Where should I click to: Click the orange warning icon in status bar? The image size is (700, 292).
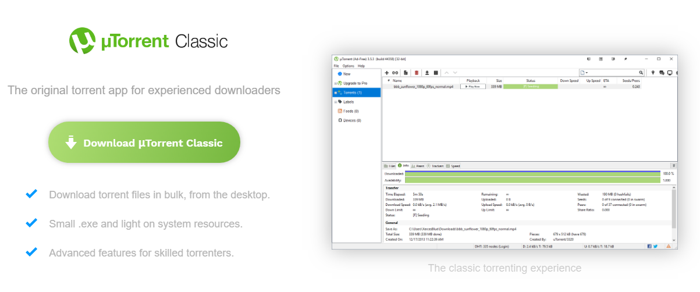[x=668, y=246]
